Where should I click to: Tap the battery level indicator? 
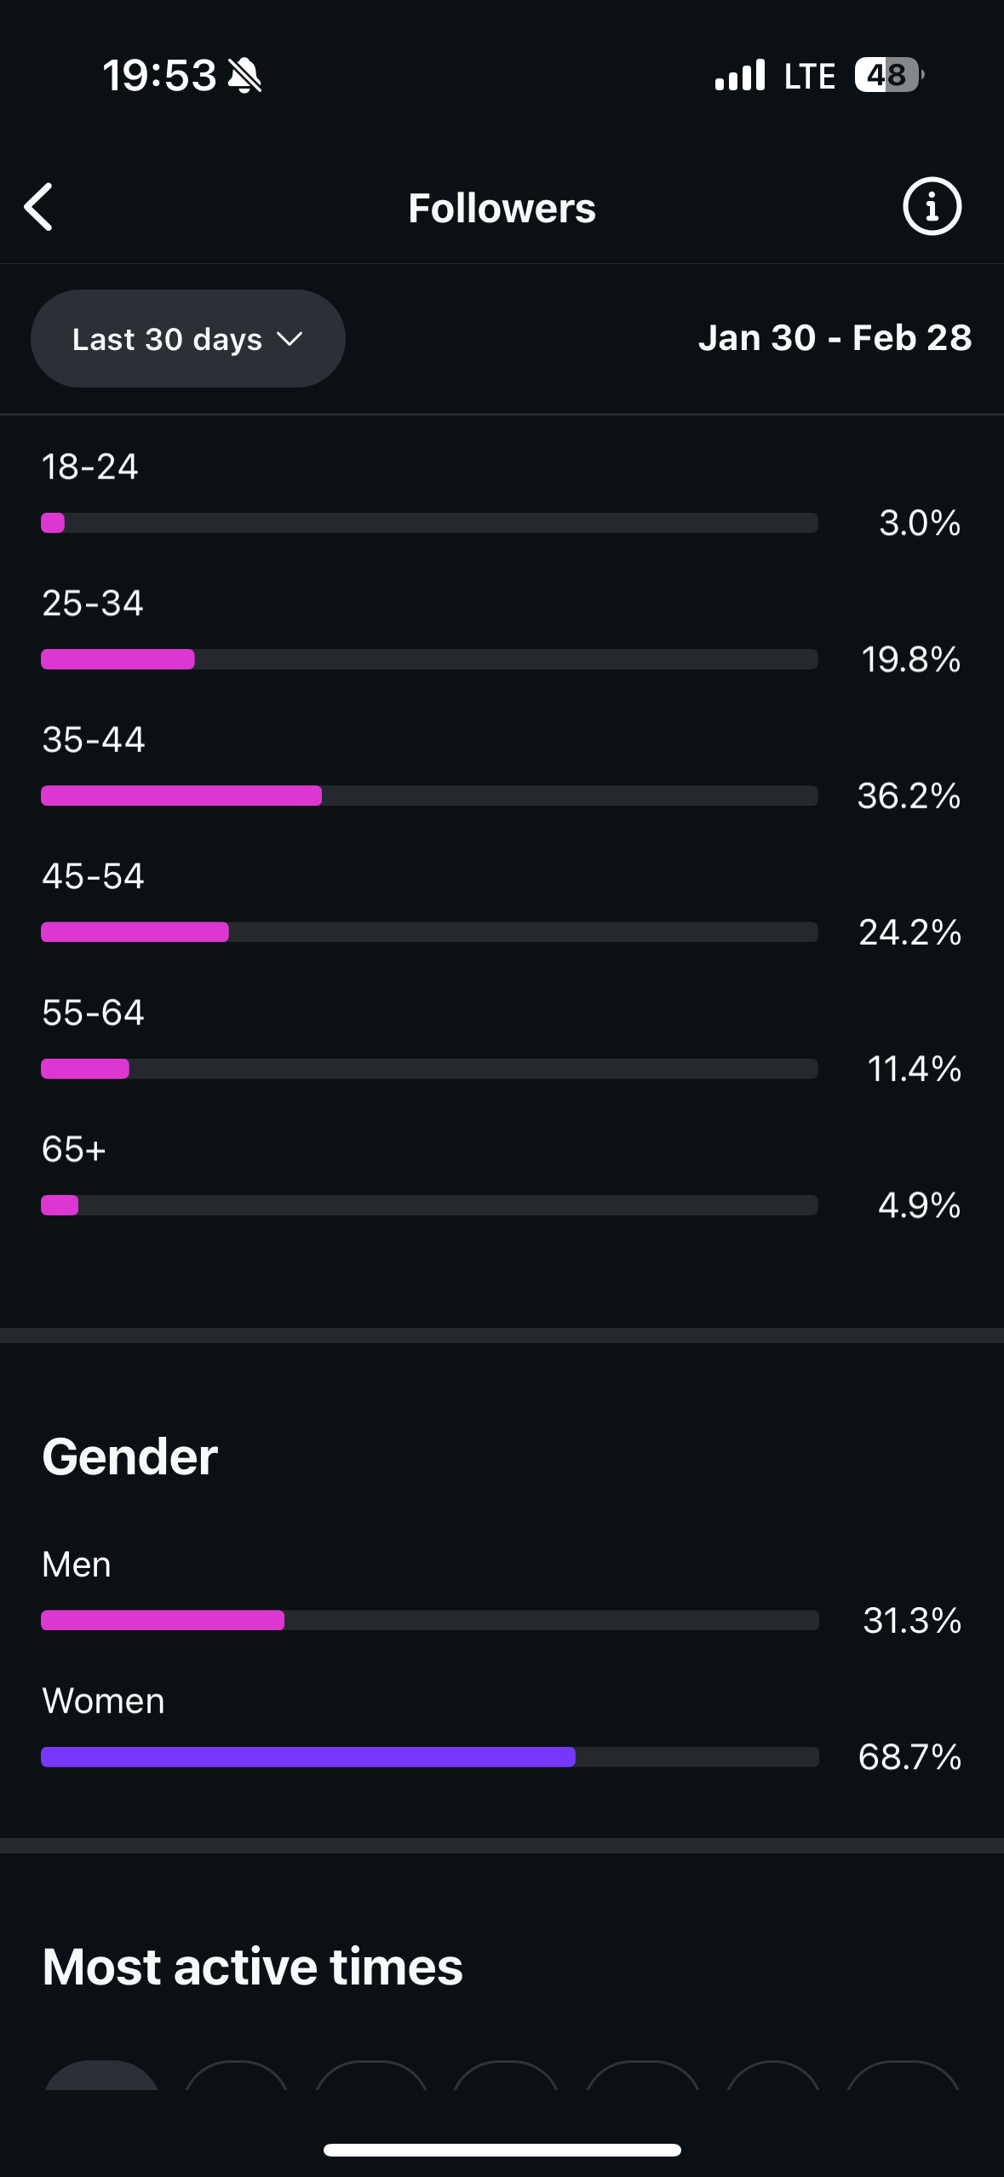888,76
